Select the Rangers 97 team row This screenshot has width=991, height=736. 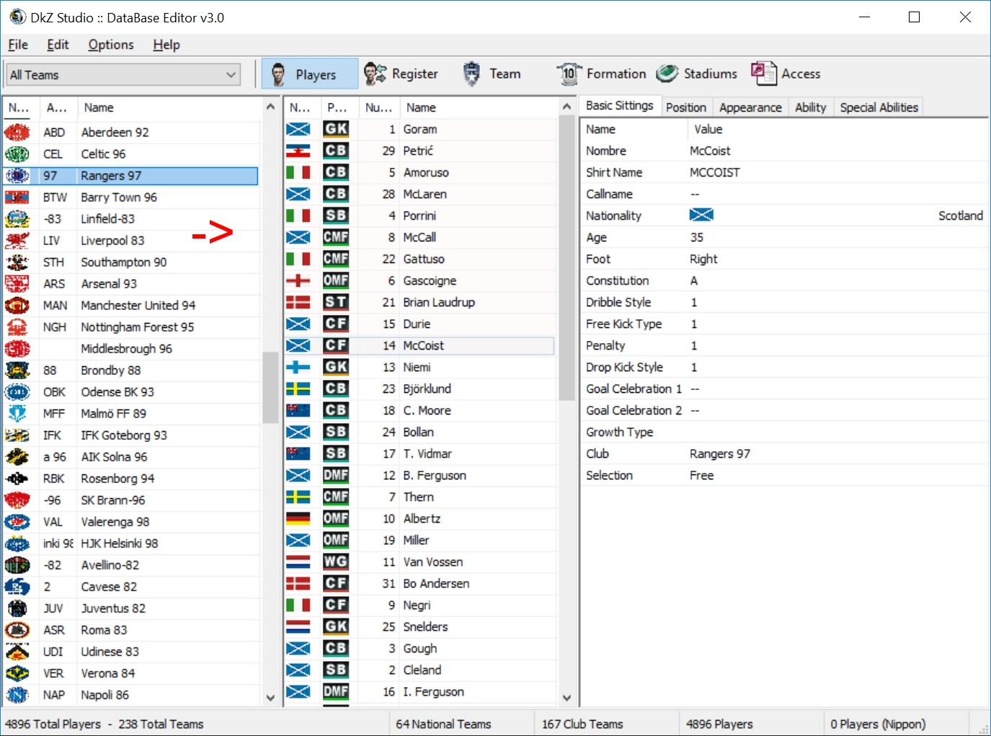tap(130, 176)
